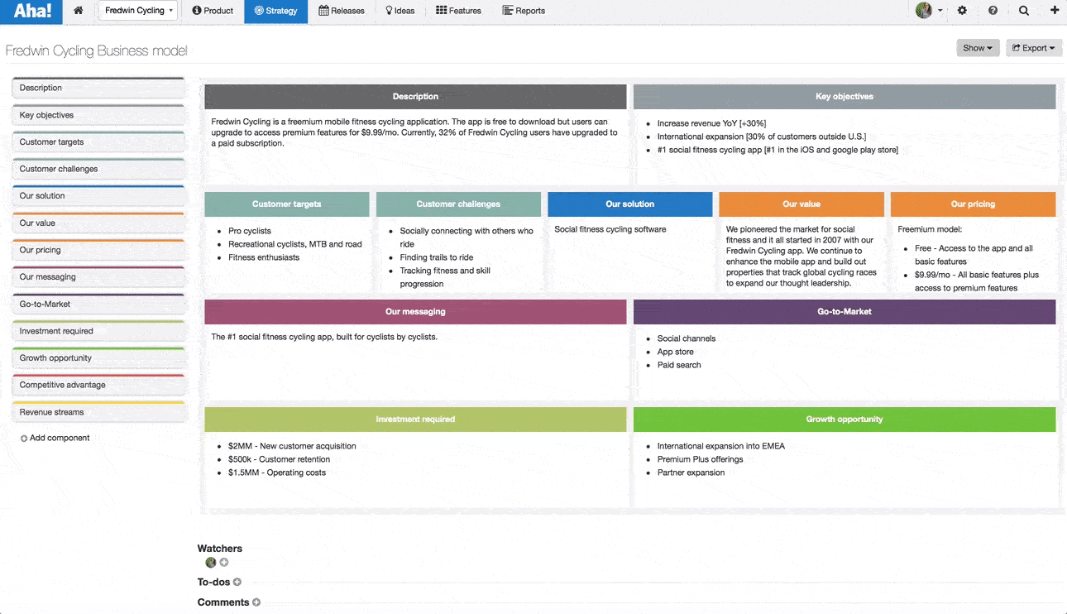Screen dimensions: 1067x614
Task: Add a watcher with plus icon
Action: [223, 563]
